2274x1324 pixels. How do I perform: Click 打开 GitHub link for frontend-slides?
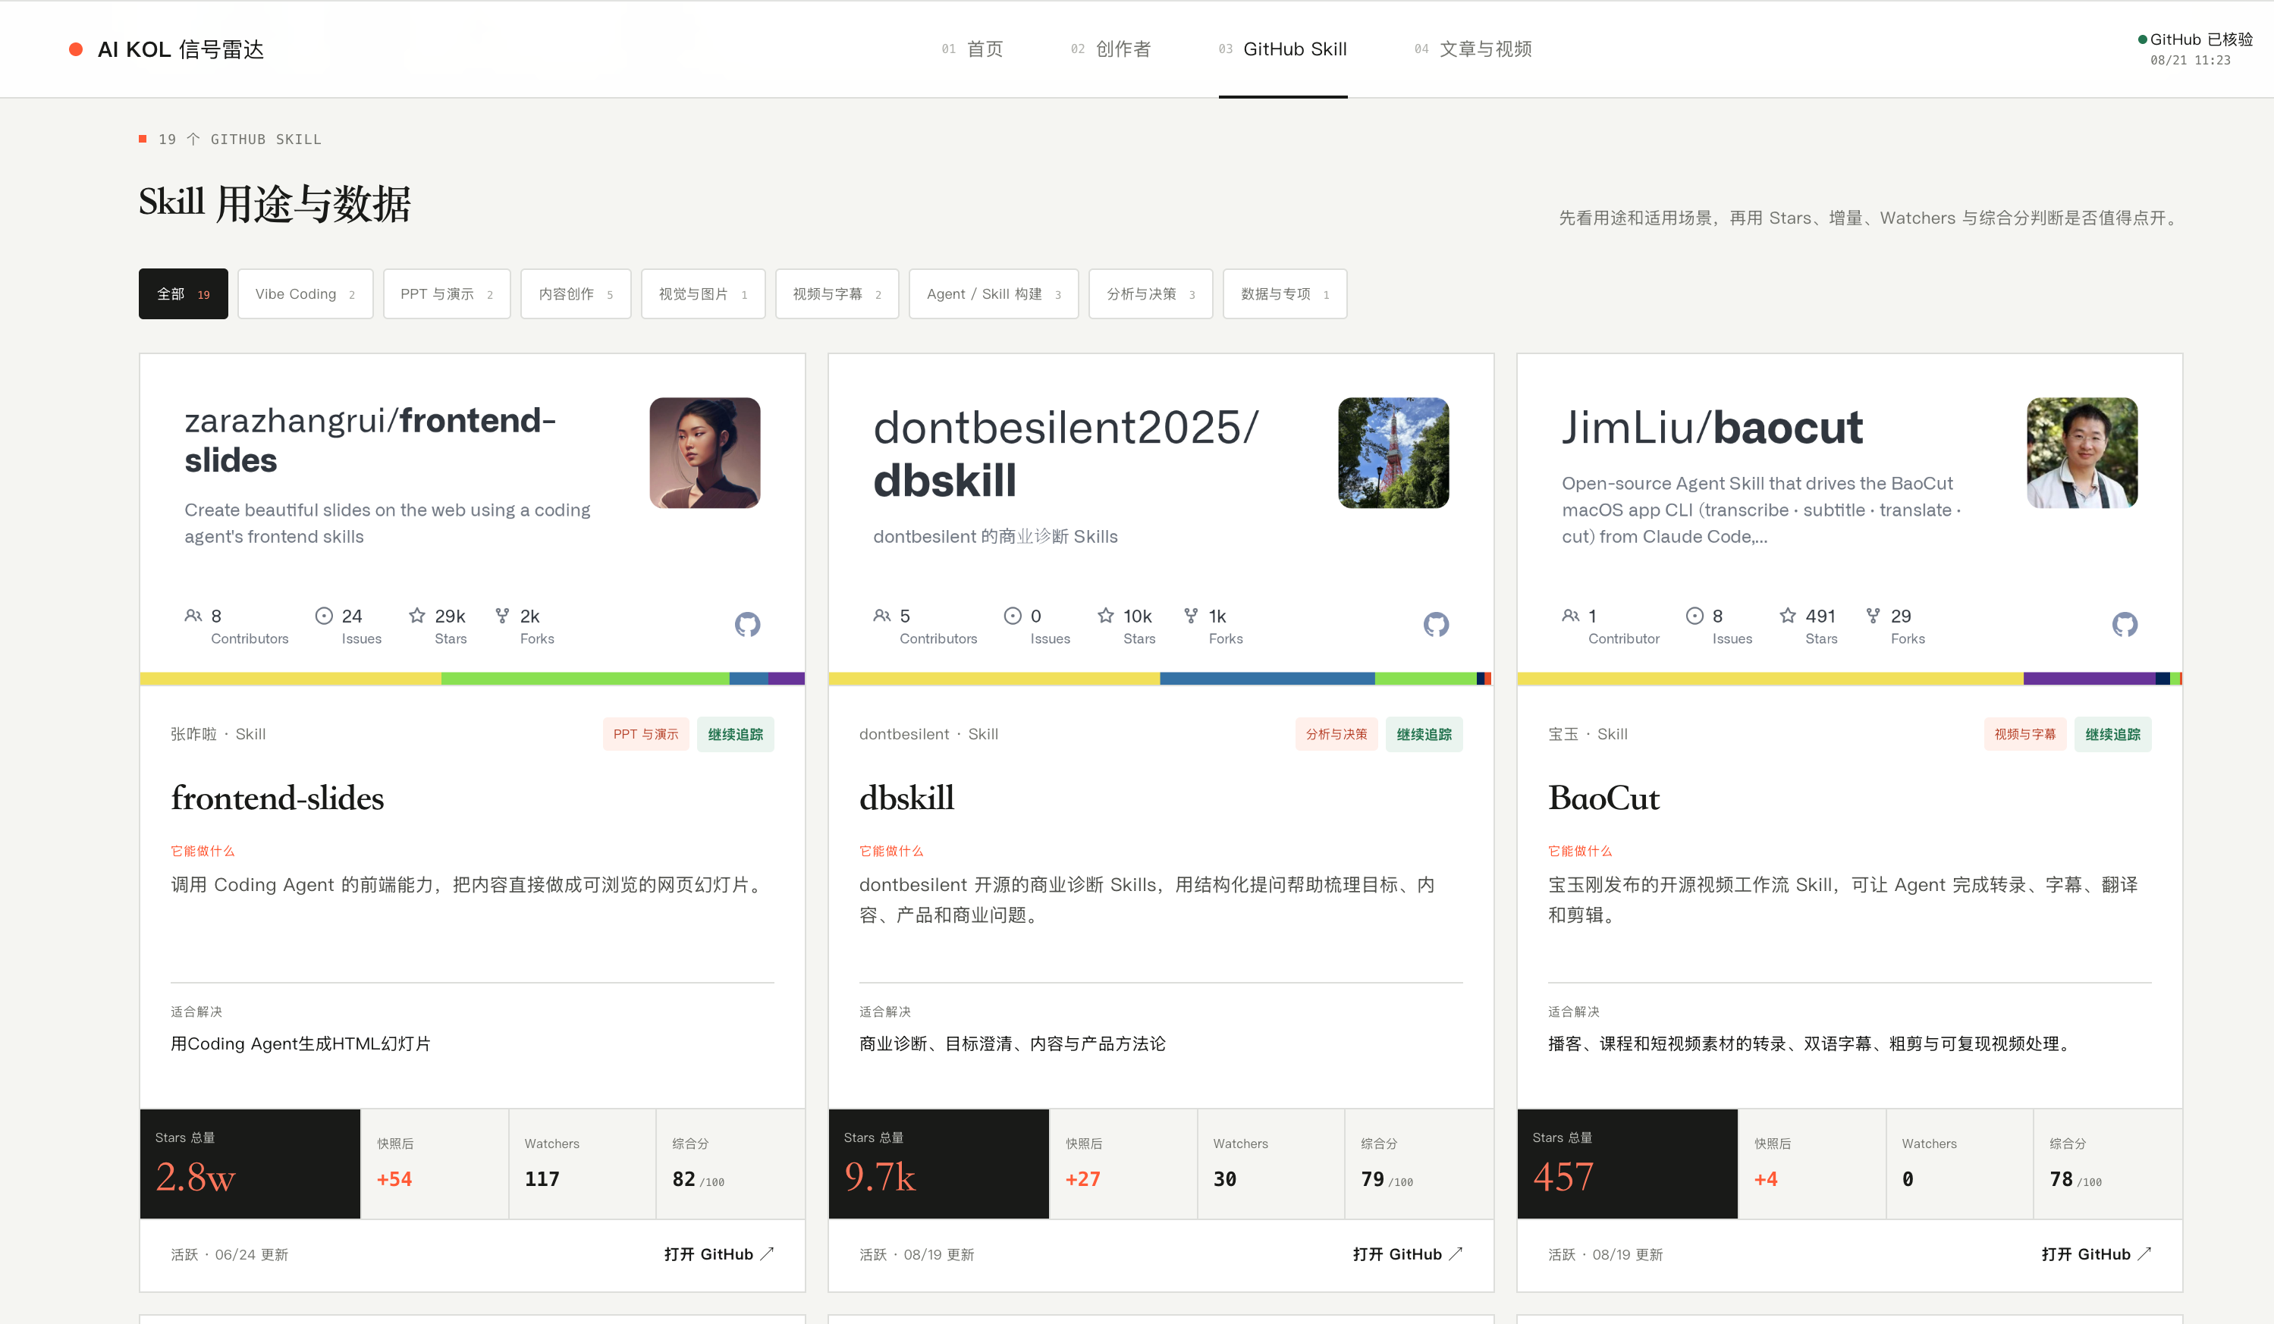719,1253
